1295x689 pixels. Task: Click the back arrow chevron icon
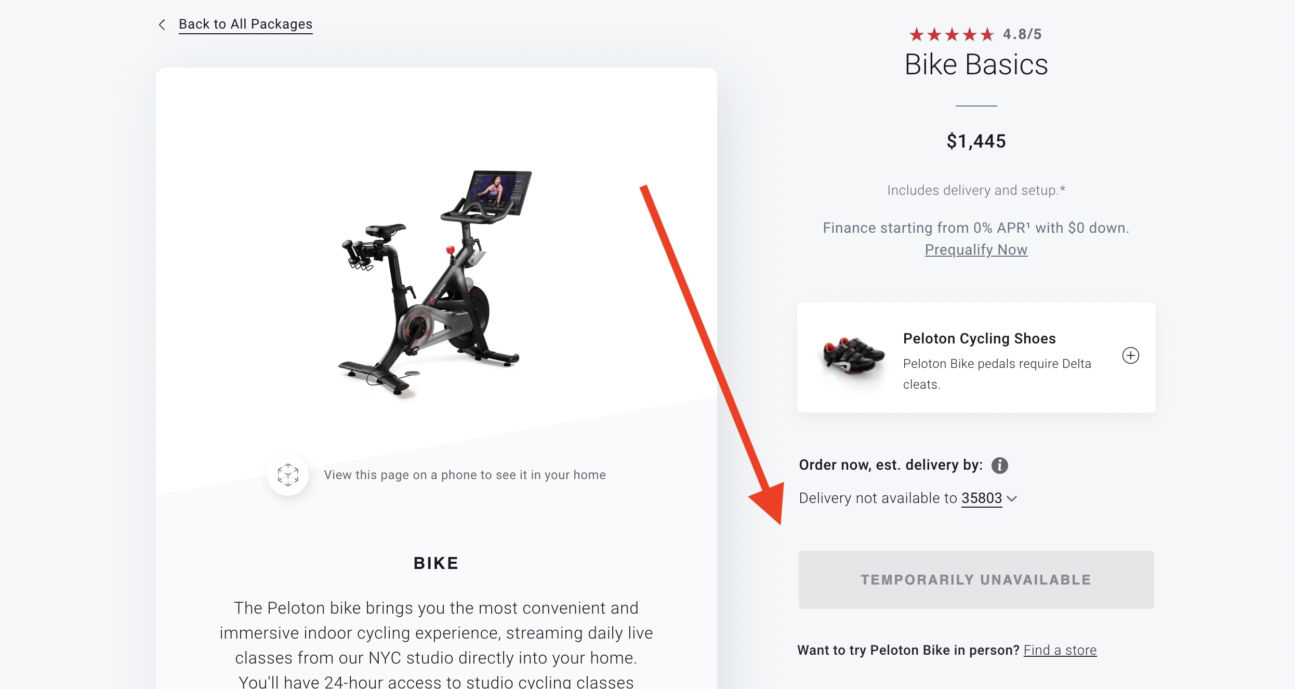click(162, 24)
